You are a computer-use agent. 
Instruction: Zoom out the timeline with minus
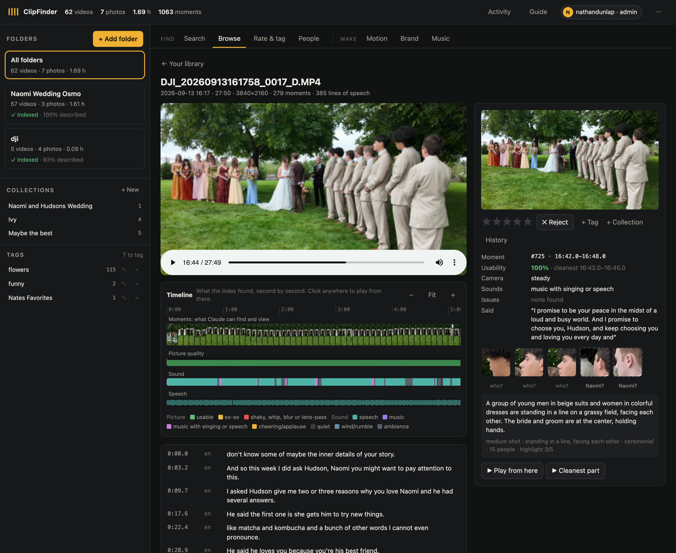coord(411,295)
